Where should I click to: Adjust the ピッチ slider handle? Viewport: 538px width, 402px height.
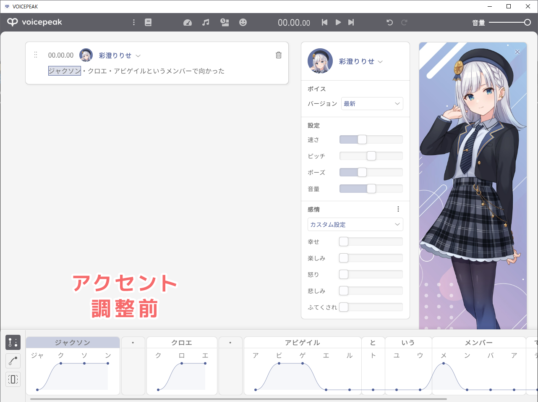click(371, 156)
